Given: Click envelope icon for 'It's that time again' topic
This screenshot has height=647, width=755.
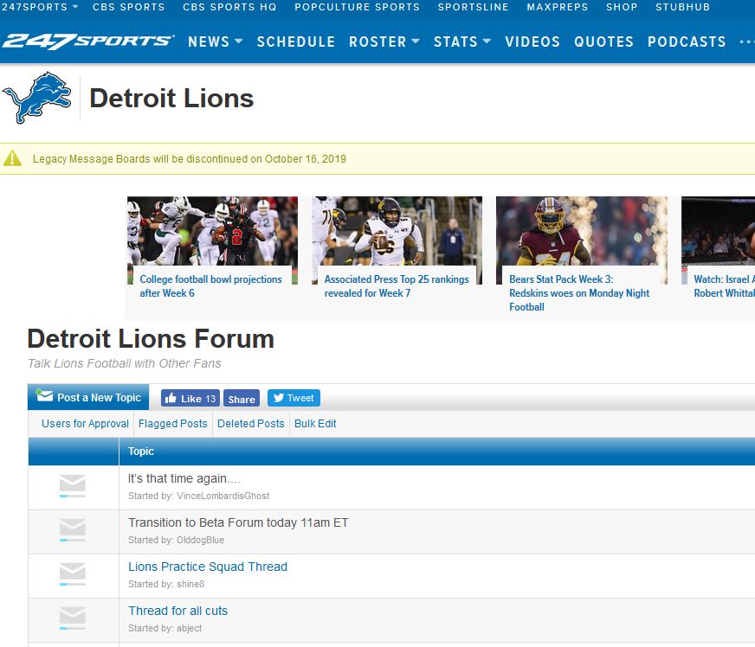Looking at the screenshot, I should (x=73, y=487).
